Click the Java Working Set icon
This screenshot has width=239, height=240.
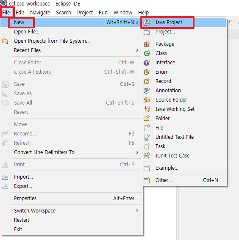coord(147,109)
